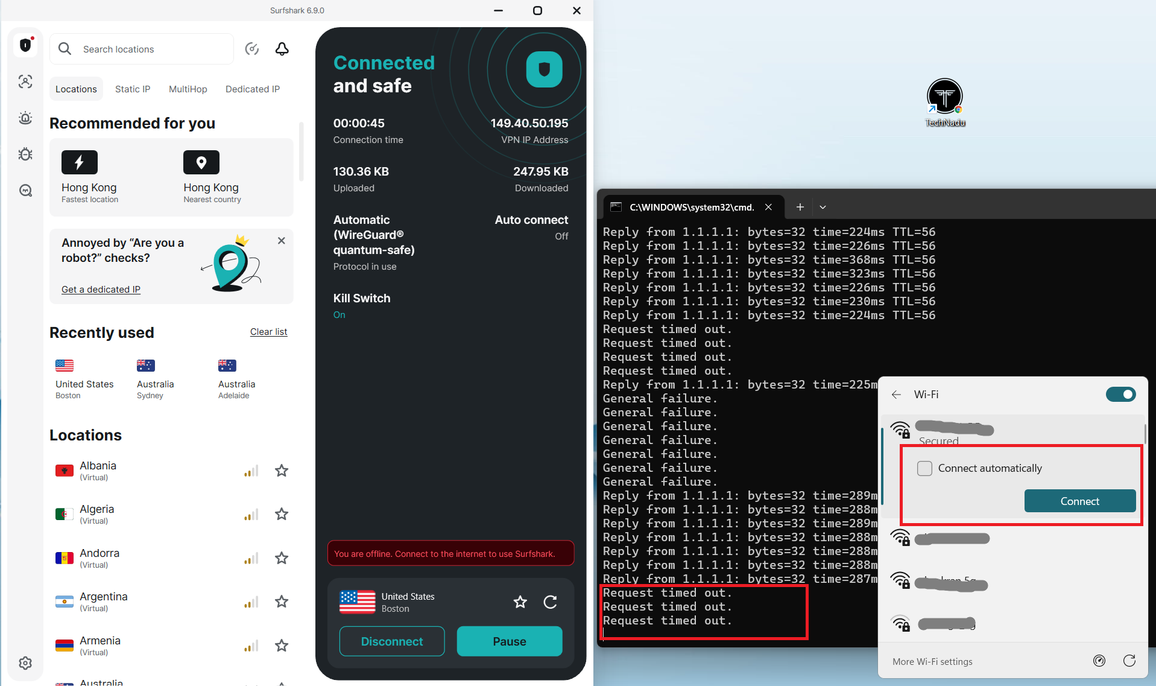Expand the terminal new-tab dropdown arrow
Image resolution: width=1156 pixels, height=686 pixels.
tap(823, 207)
